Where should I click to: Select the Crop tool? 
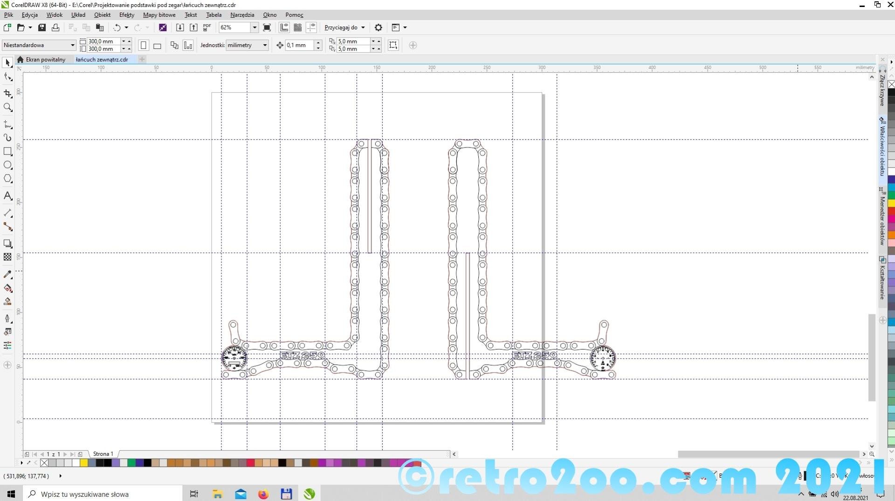click(7, 94)
